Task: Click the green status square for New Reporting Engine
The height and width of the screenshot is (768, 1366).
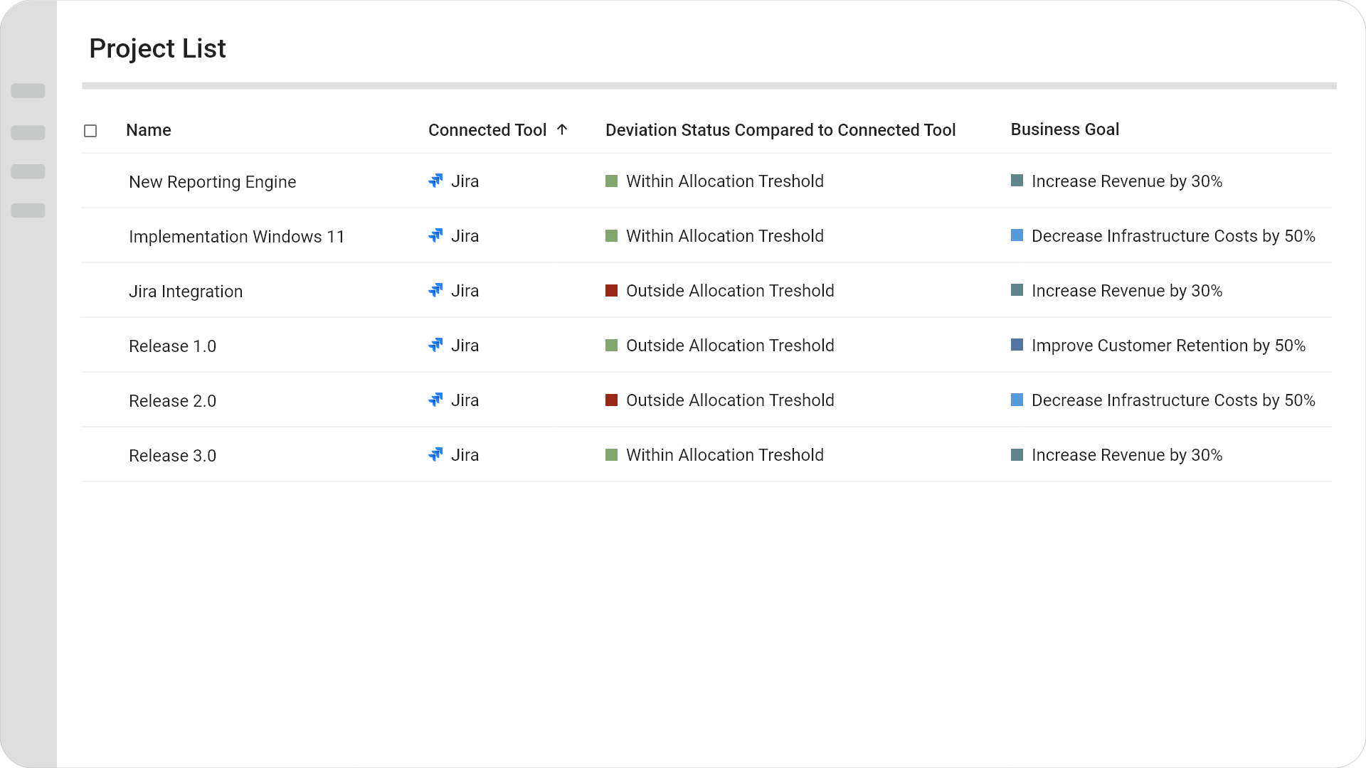Action: (611, 181)
